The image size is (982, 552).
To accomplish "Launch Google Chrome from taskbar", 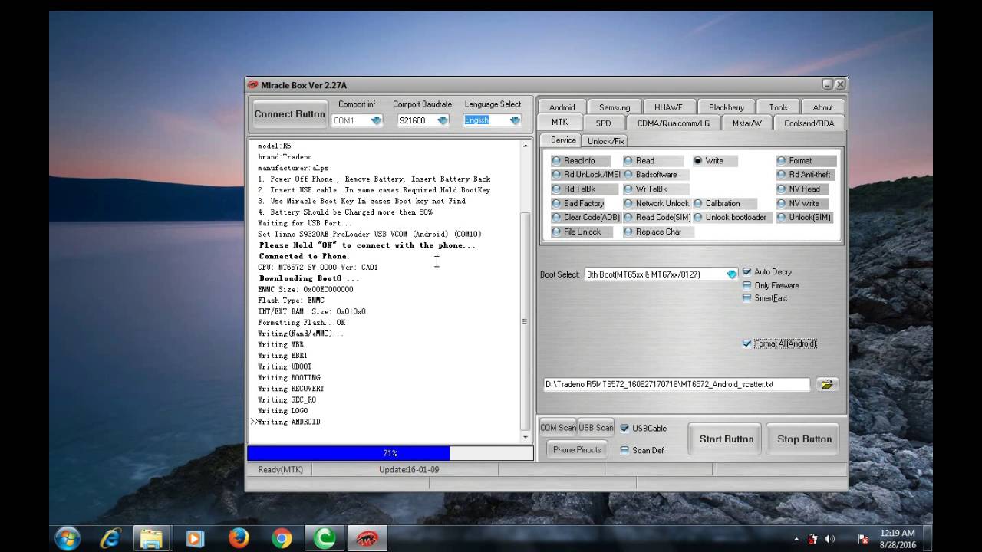I will [x=282, y=538].
